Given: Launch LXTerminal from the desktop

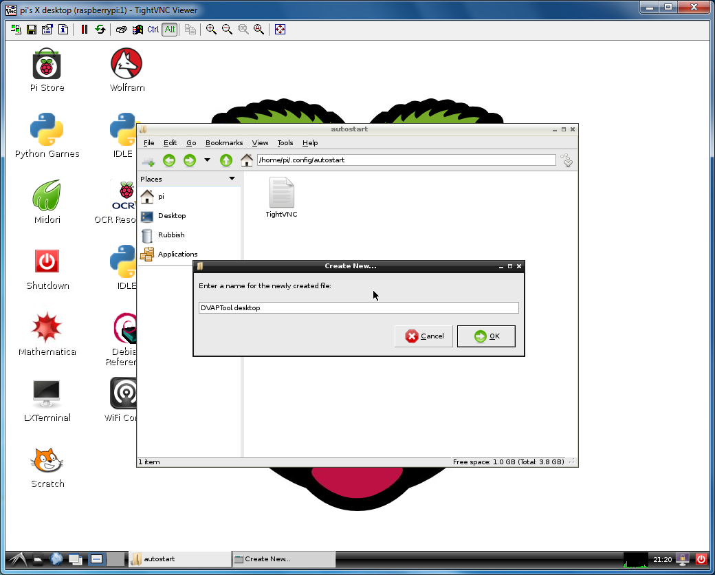Looking at the screenshot, I should tap(47, 401).
